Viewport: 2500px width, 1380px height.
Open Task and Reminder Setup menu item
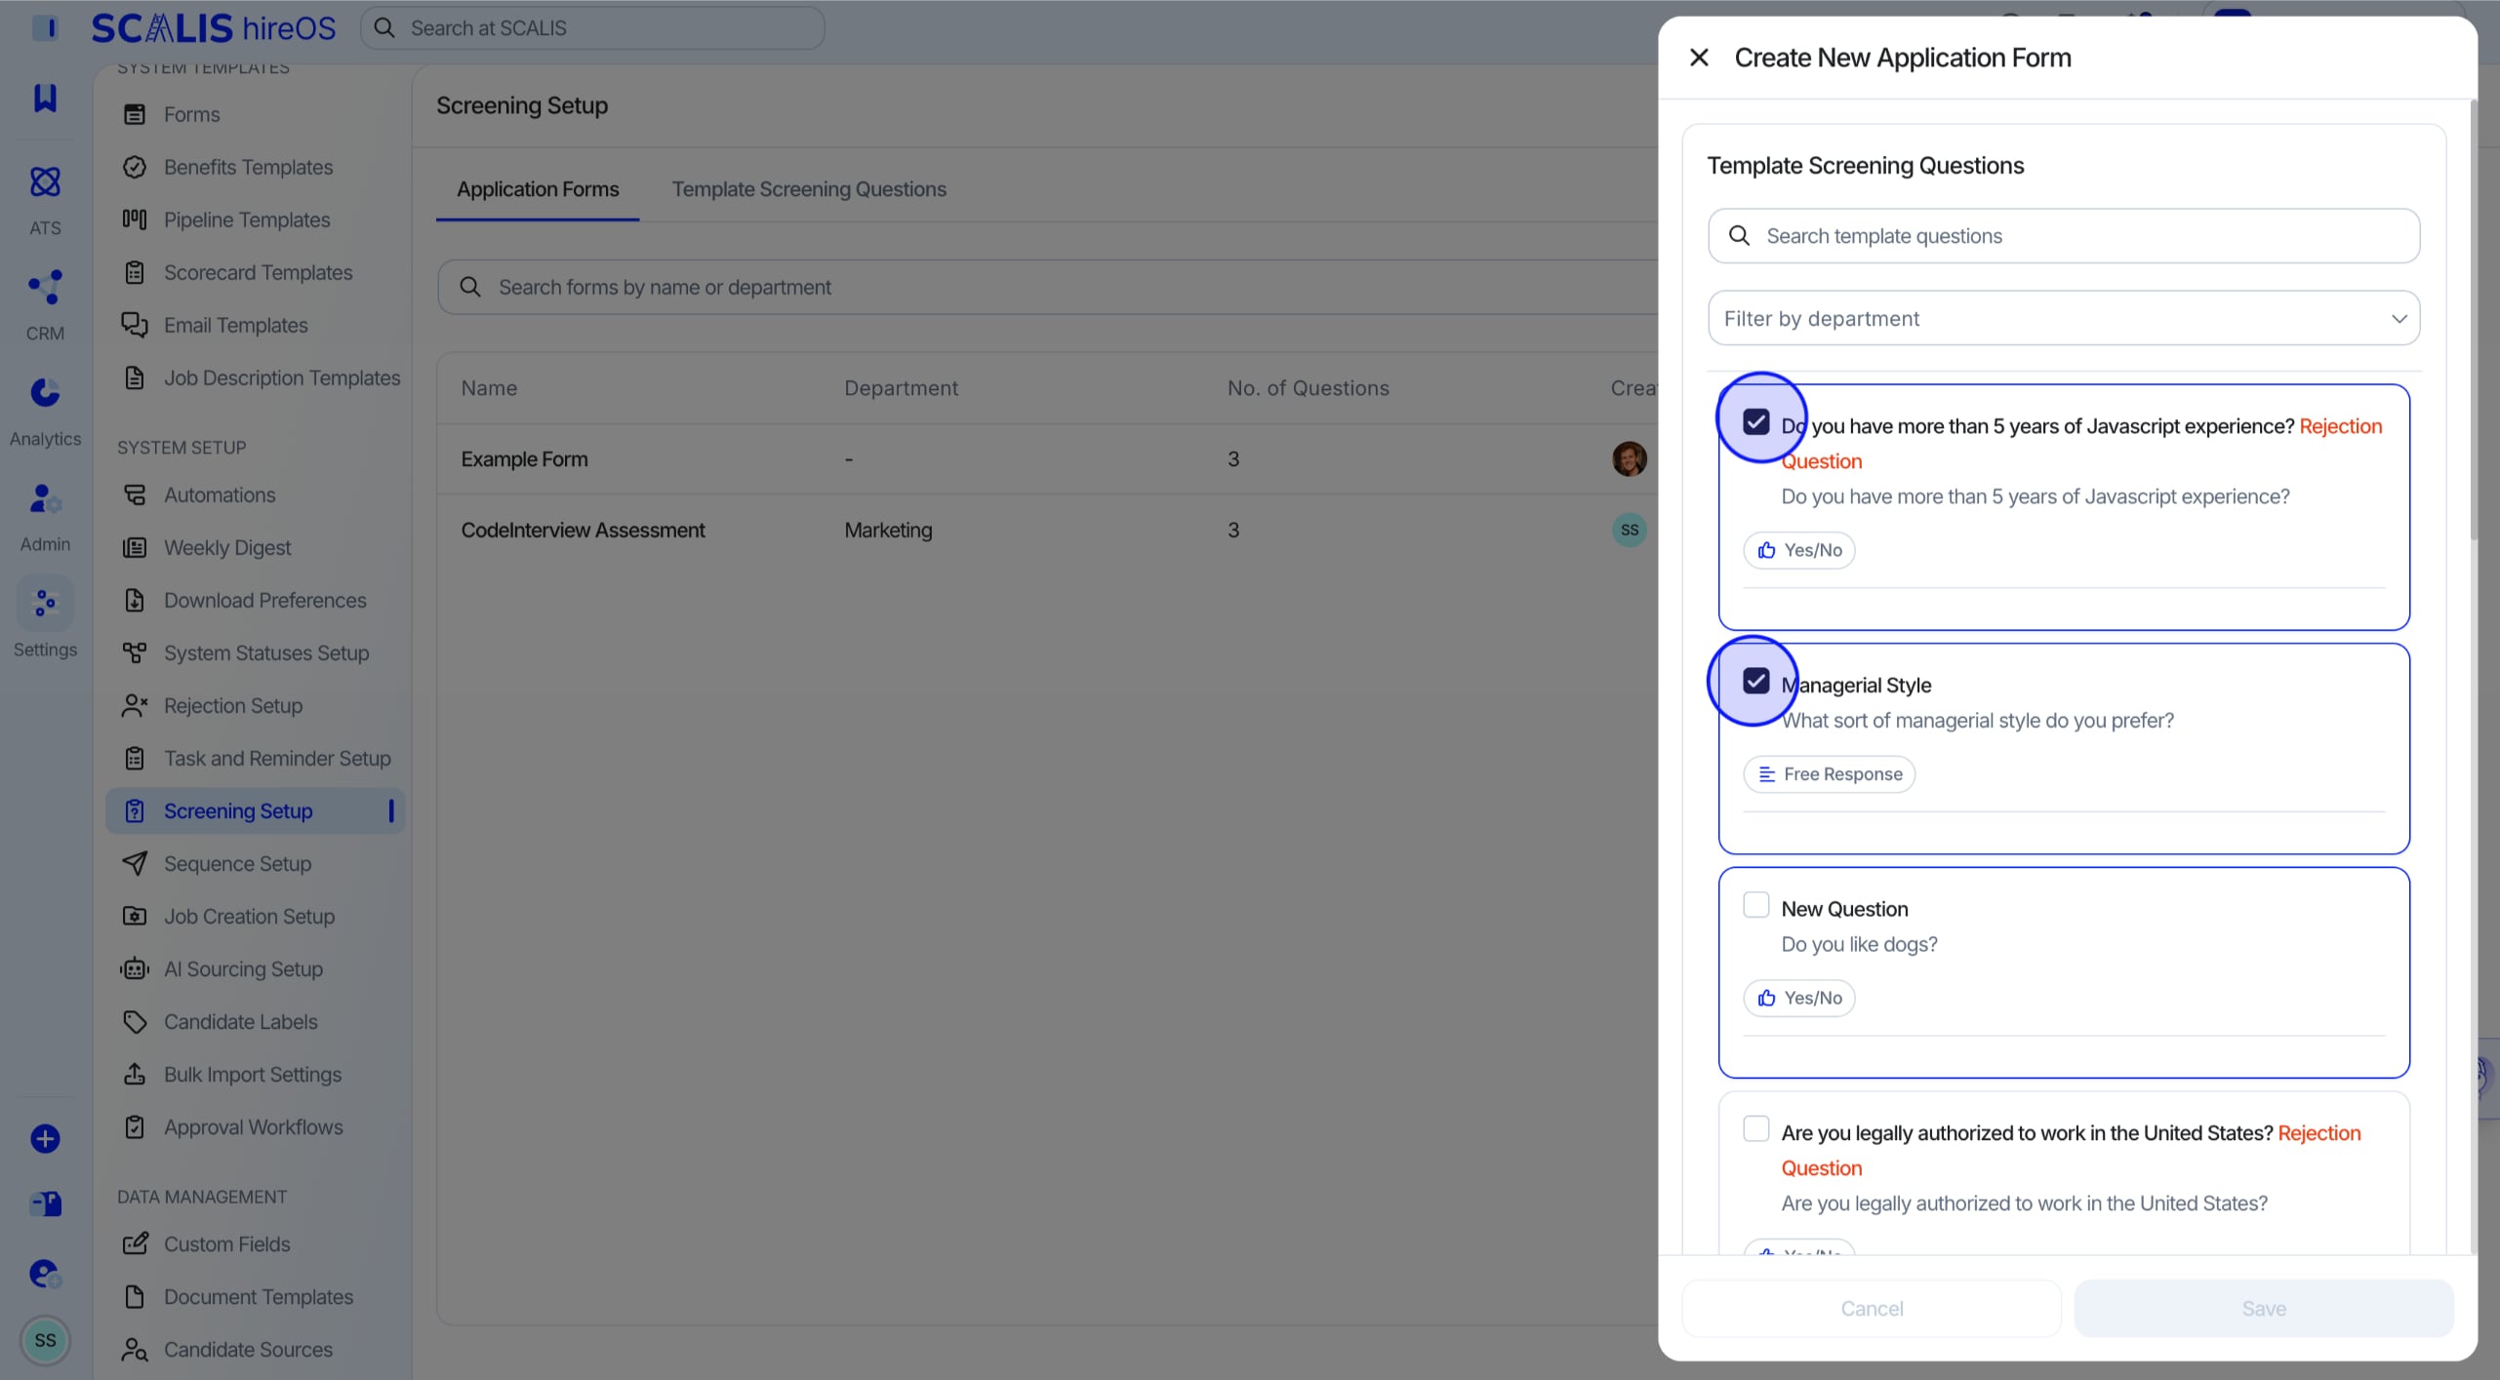[255, 758]
